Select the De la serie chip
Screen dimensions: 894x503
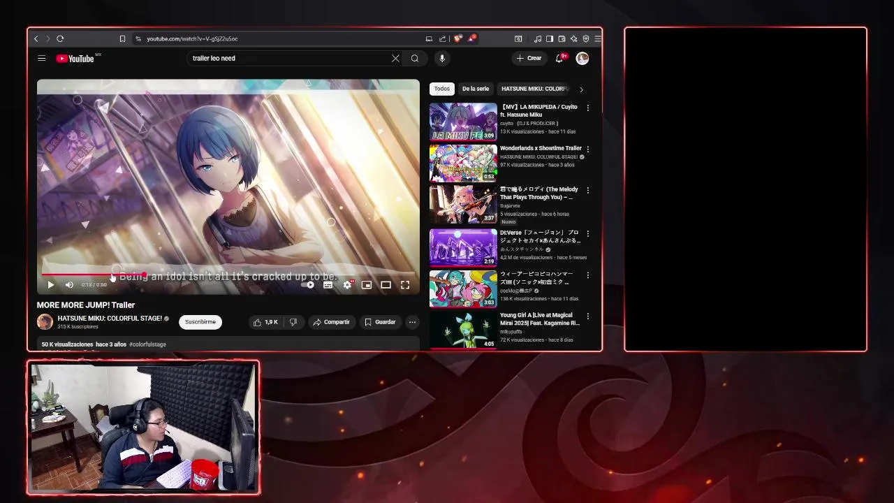click(x=476, y=89)
